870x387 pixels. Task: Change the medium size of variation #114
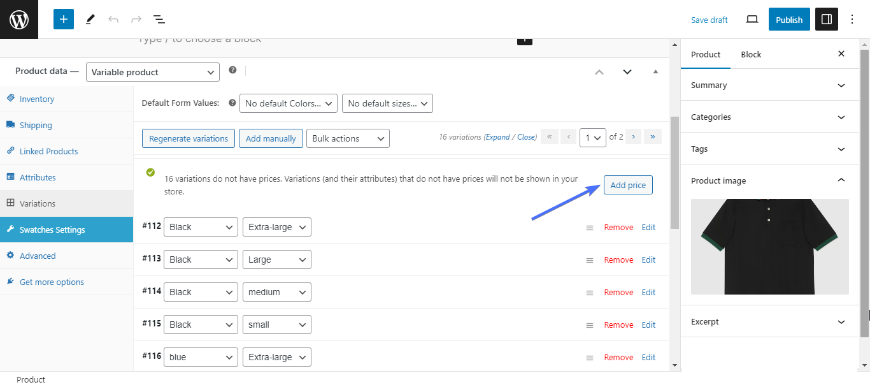(277, 292)
